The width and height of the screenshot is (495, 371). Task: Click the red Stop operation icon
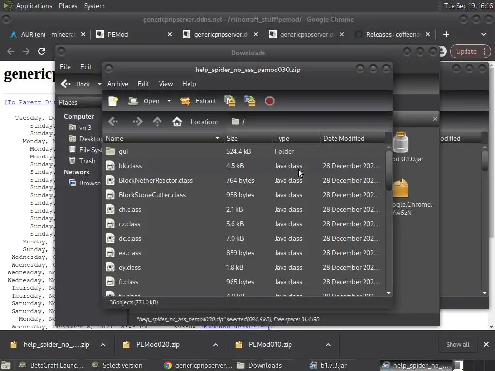click(269, 101)
